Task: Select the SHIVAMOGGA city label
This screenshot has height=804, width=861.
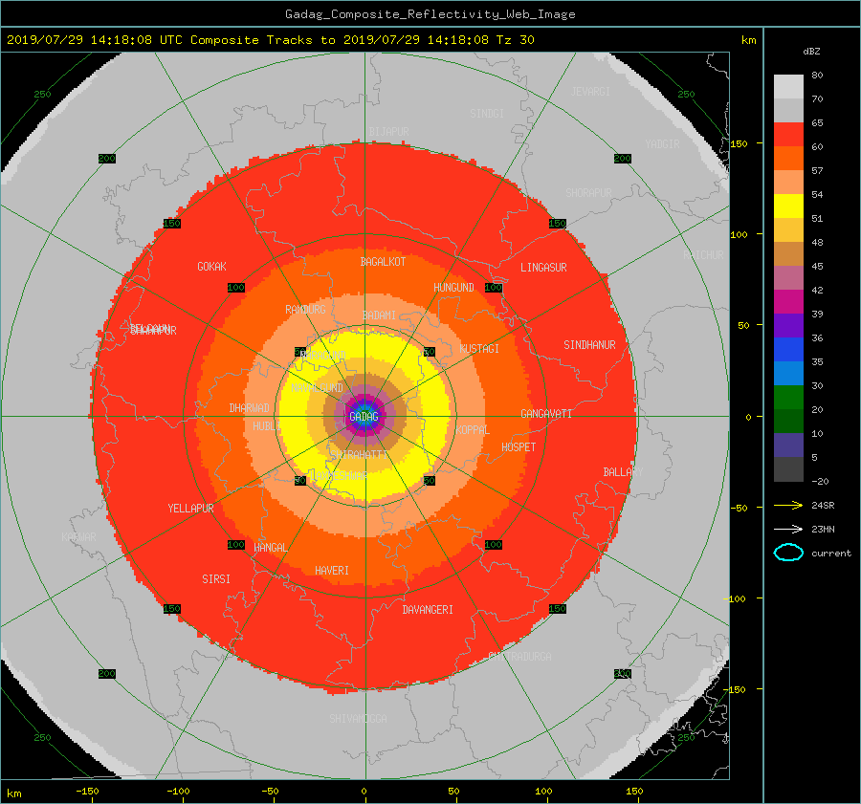Action: (x=358, y=718)
